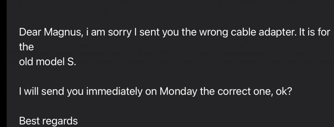Click the standalone word "the" on second line

pos(26,47)
